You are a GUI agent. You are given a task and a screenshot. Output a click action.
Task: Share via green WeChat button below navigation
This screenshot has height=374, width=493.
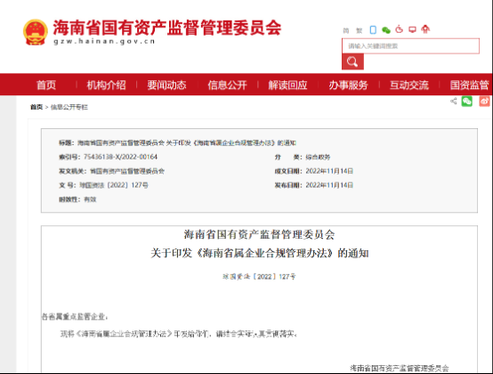point(467,101)
